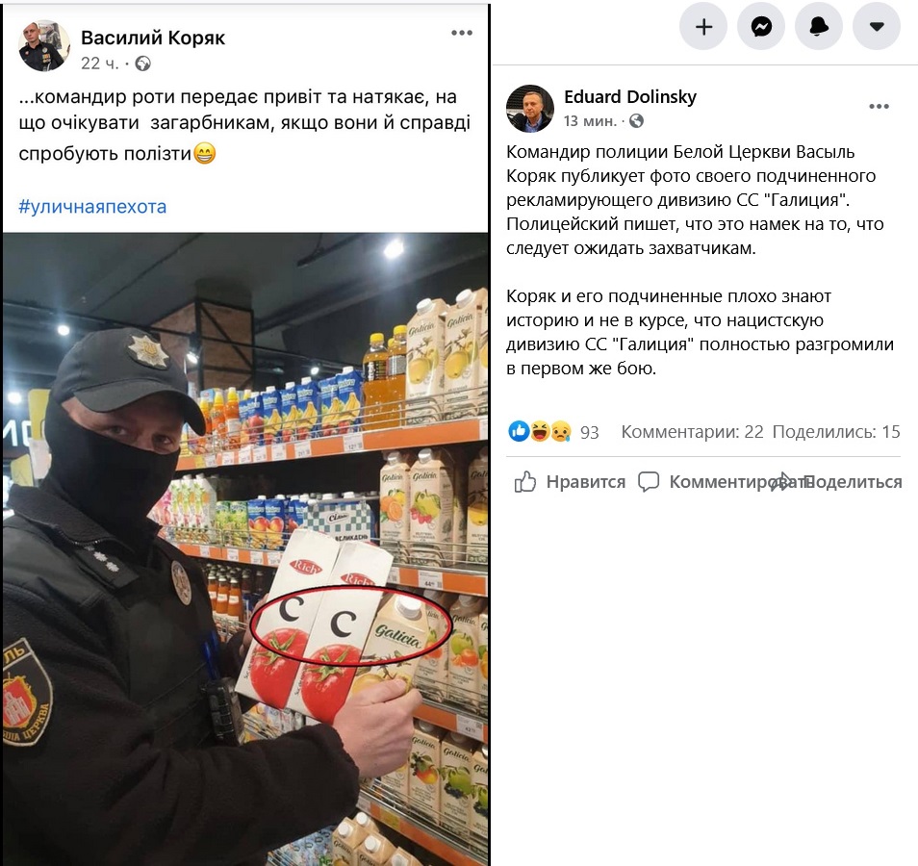This screenshot has width=918, height=866.
Task: Open Комментарии: 22 comments list
Action: click(x=692, y=432)
